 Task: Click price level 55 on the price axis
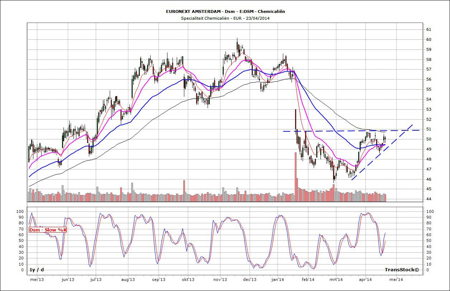point(429,89)
